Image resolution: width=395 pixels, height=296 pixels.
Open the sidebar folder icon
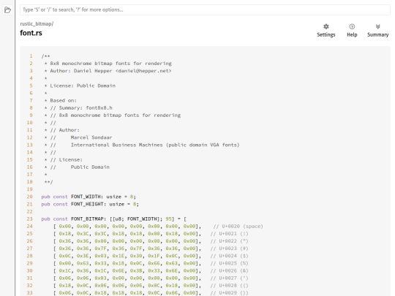(7, 10)
